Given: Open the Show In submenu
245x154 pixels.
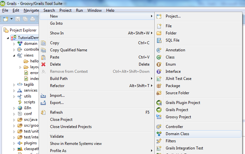Looking at the screenshot, I should [x=97, y=33].
